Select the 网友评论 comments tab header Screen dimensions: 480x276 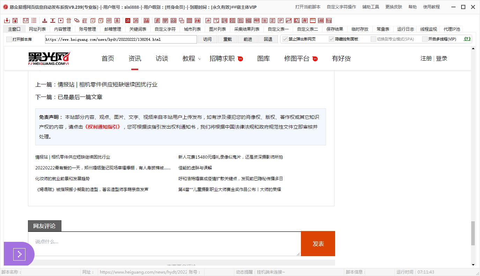coord(44,226)
